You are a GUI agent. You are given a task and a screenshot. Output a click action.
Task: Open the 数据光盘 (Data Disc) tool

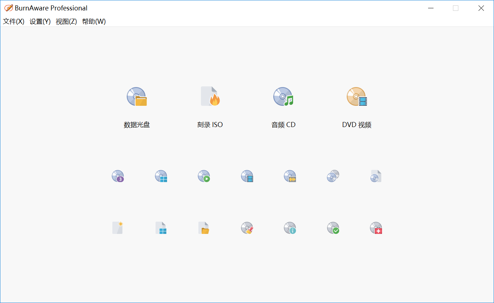click(137, 104)
